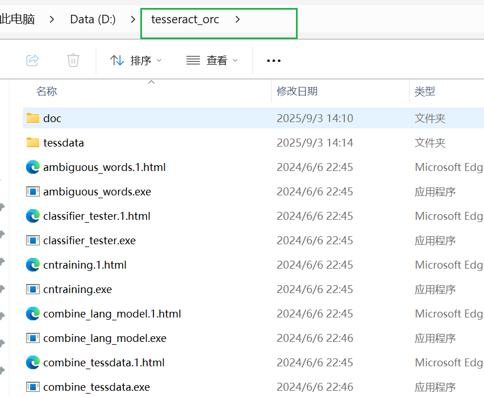Click the Type (类型) column header
The height and width of the screenshot is (397, 484).
pos(425,91)
